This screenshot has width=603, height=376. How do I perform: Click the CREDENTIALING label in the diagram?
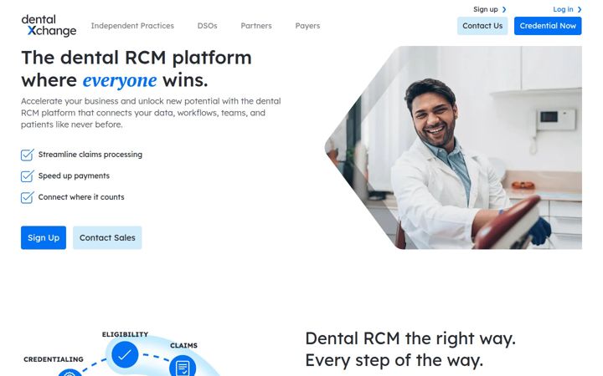pyautogui.click(x=54, y=359)
